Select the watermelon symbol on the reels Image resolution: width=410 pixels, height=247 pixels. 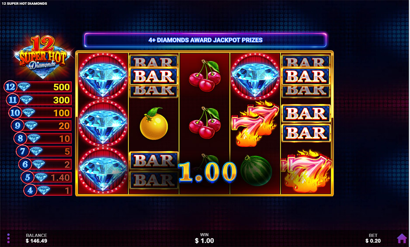coord(256,170)
